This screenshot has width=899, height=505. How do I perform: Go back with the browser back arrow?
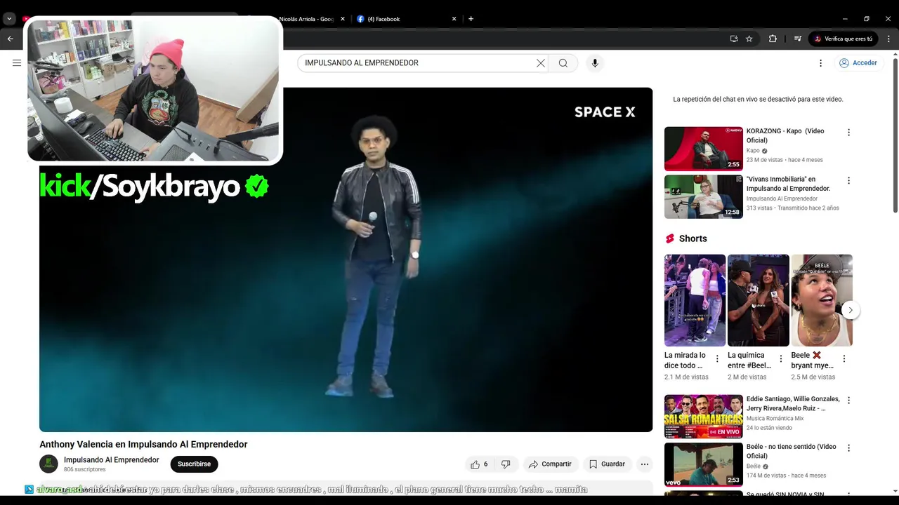point(10,39)
